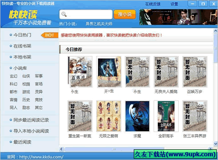
Task: Click 导入本地小说阅读 import option
Action: (31, 131)
